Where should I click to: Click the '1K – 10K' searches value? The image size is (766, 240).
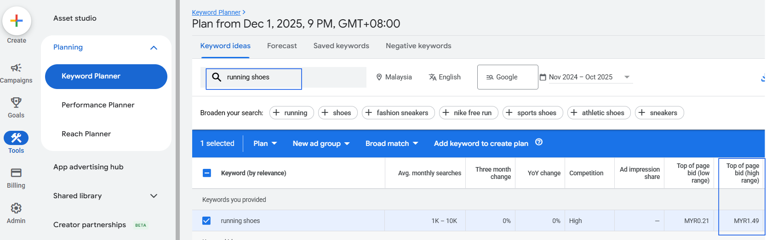(444, 221)
